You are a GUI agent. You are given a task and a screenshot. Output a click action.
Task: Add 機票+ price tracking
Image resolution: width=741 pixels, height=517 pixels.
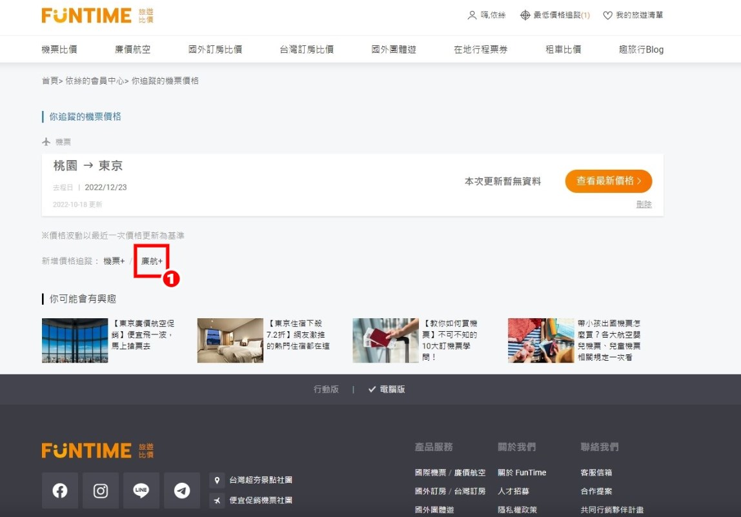click(114, 261)
